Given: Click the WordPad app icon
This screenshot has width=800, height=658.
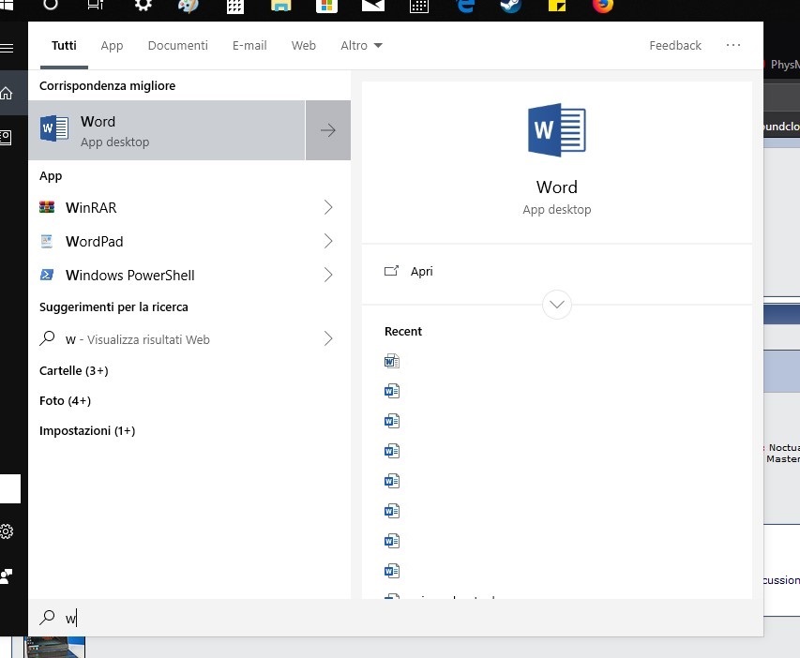Looking at the screenshot, I should (47, 241).
